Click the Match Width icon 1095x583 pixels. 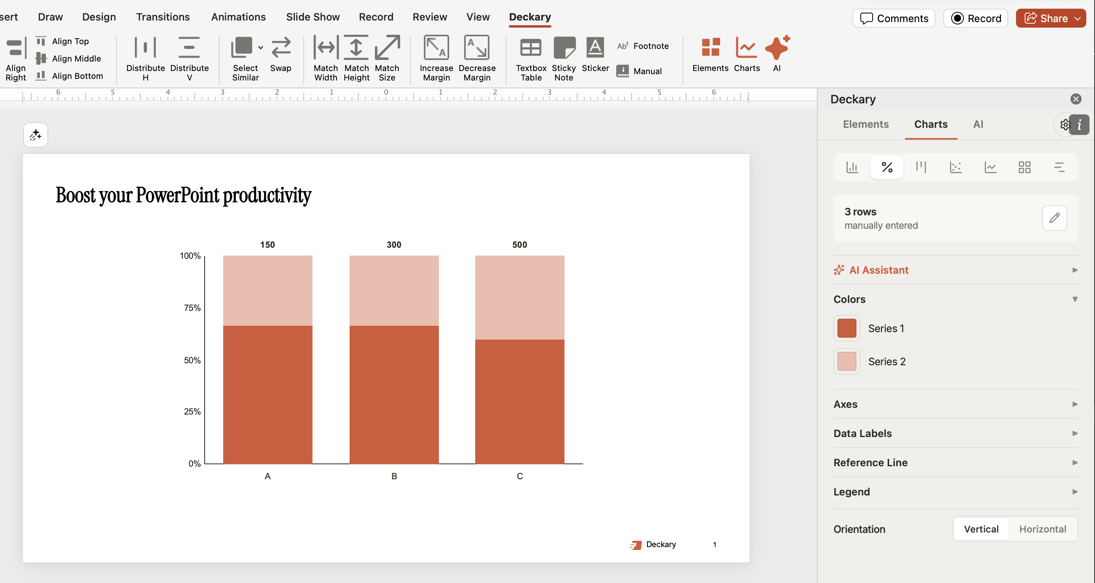pyautogui.click(x=325, y=48)
